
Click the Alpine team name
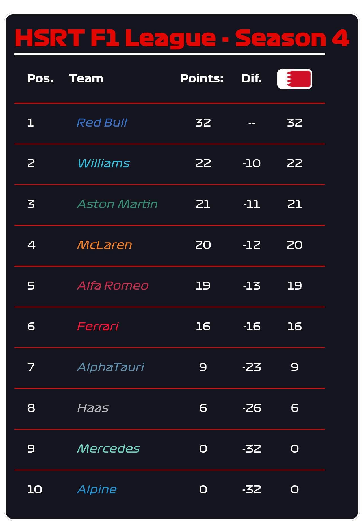(x=97, y=490)
